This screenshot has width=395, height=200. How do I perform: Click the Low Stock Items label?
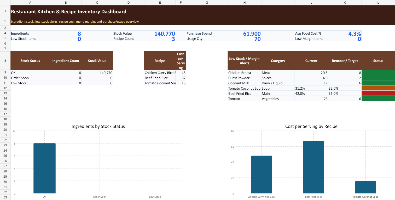24,39
